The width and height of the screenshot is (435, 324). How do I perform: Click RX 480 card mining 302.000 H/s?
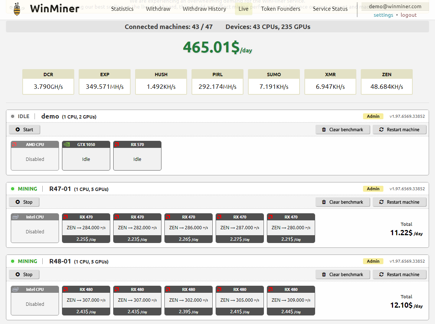(189, 301)
